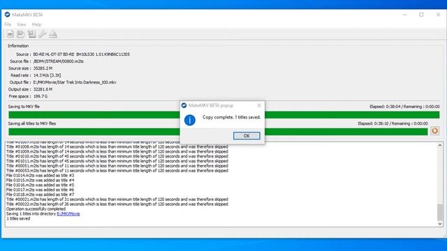The width and height of the screenshot is (447, 251).
Task: Click the Output size 32281.6 M value
Action: (43, 89)
